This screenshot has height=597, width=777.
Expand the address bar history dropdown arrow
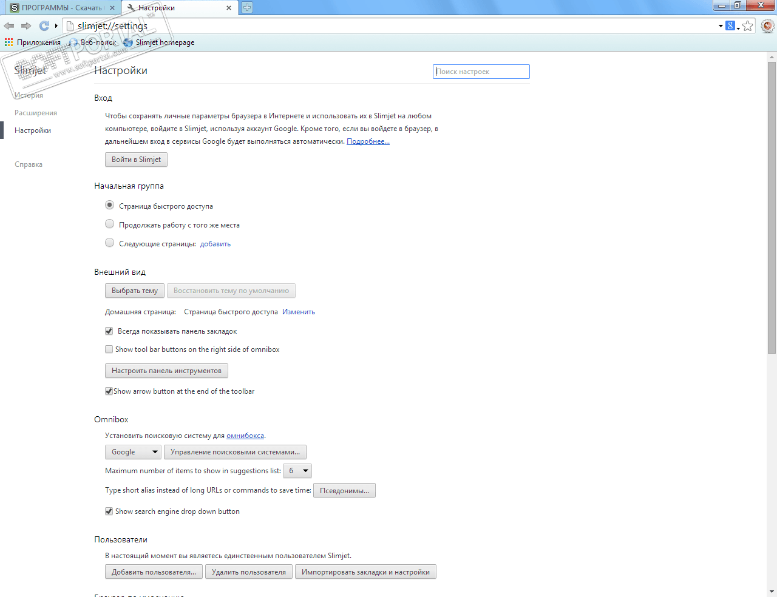[x=721, y=26]
